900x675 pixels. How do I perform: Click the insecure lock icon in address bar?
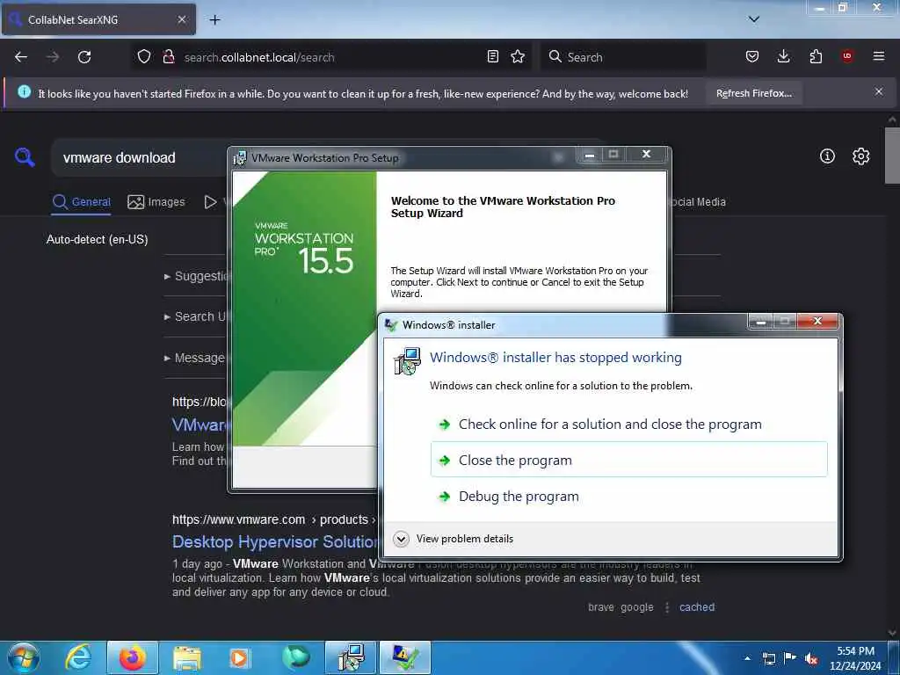(x=168, y=57)
